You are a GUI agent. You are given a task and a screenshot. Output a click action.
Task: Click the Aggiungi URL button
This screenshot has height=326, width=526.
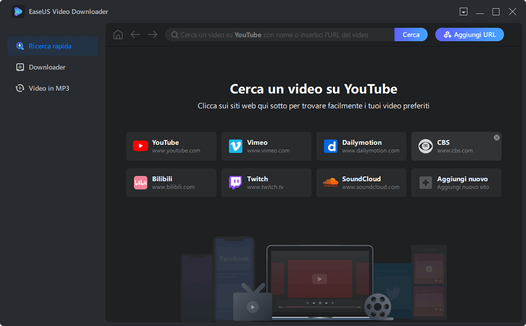(469, 34)
